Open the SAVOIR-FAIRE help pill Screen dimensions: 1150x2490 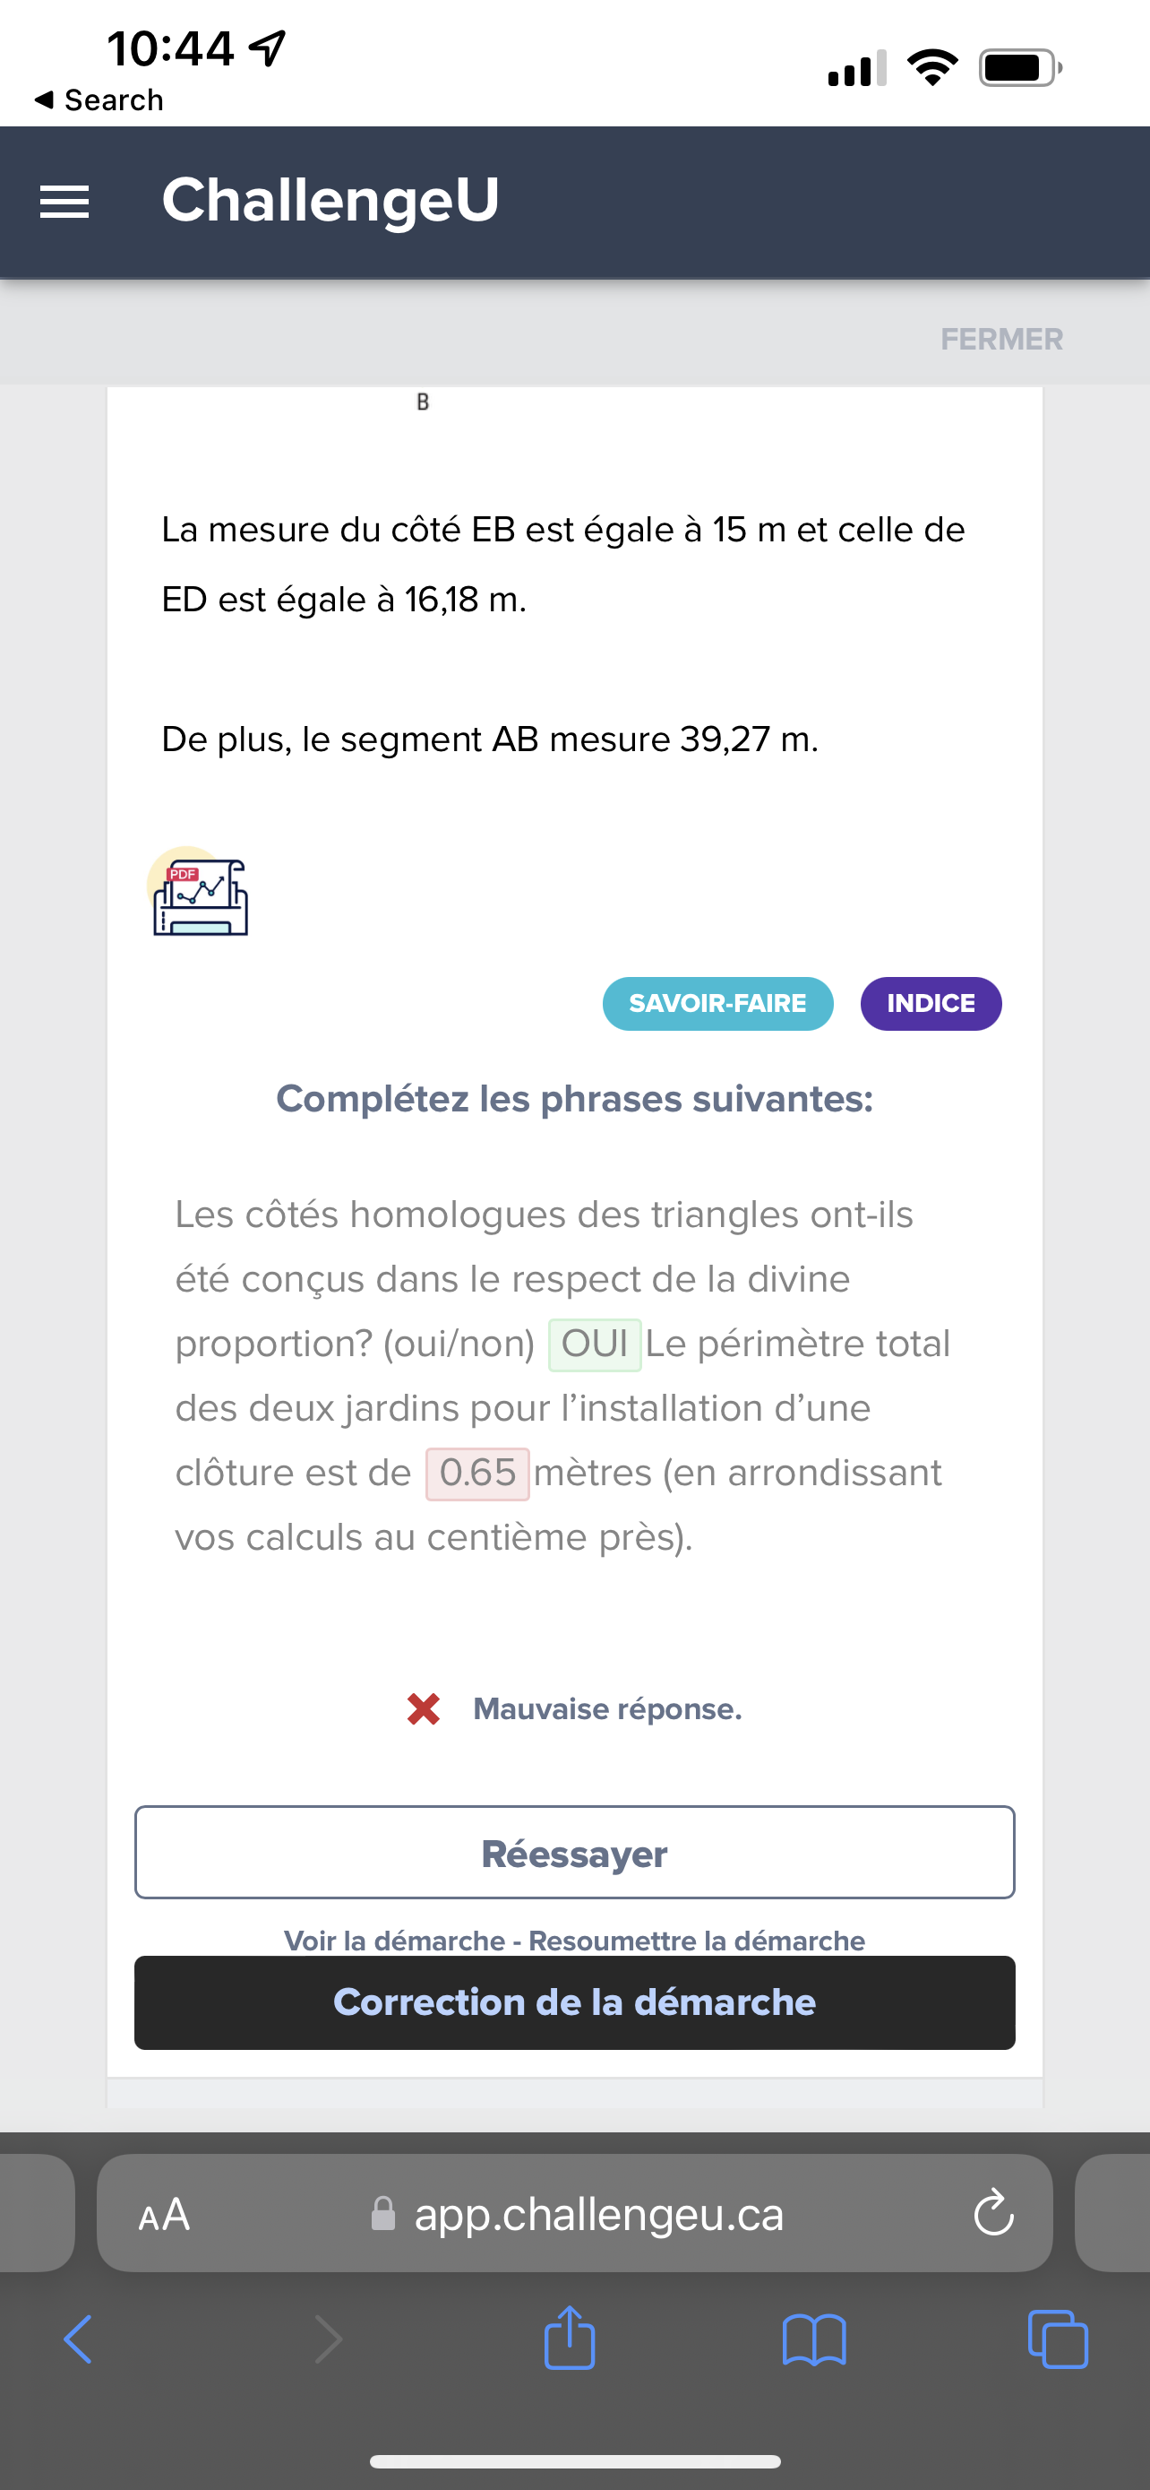point(717,1003)
